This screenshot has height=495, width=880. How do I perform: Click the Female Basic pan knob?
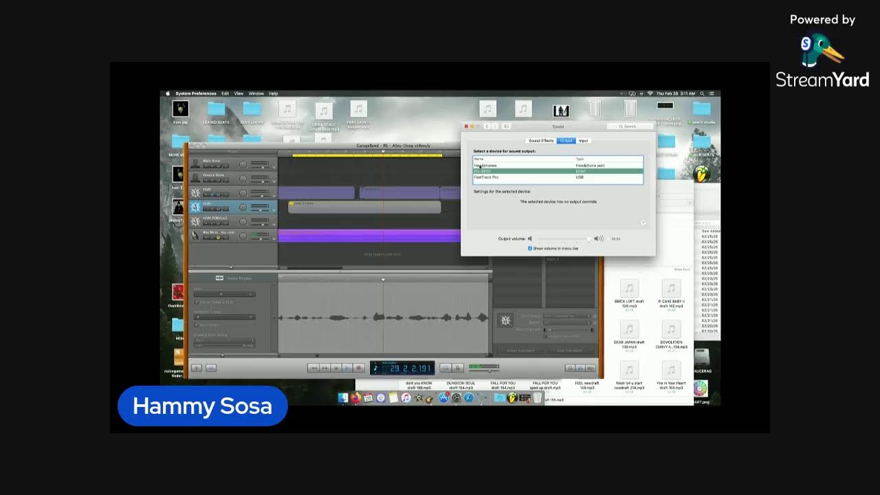pyautogui.click(x=243, y=178)
